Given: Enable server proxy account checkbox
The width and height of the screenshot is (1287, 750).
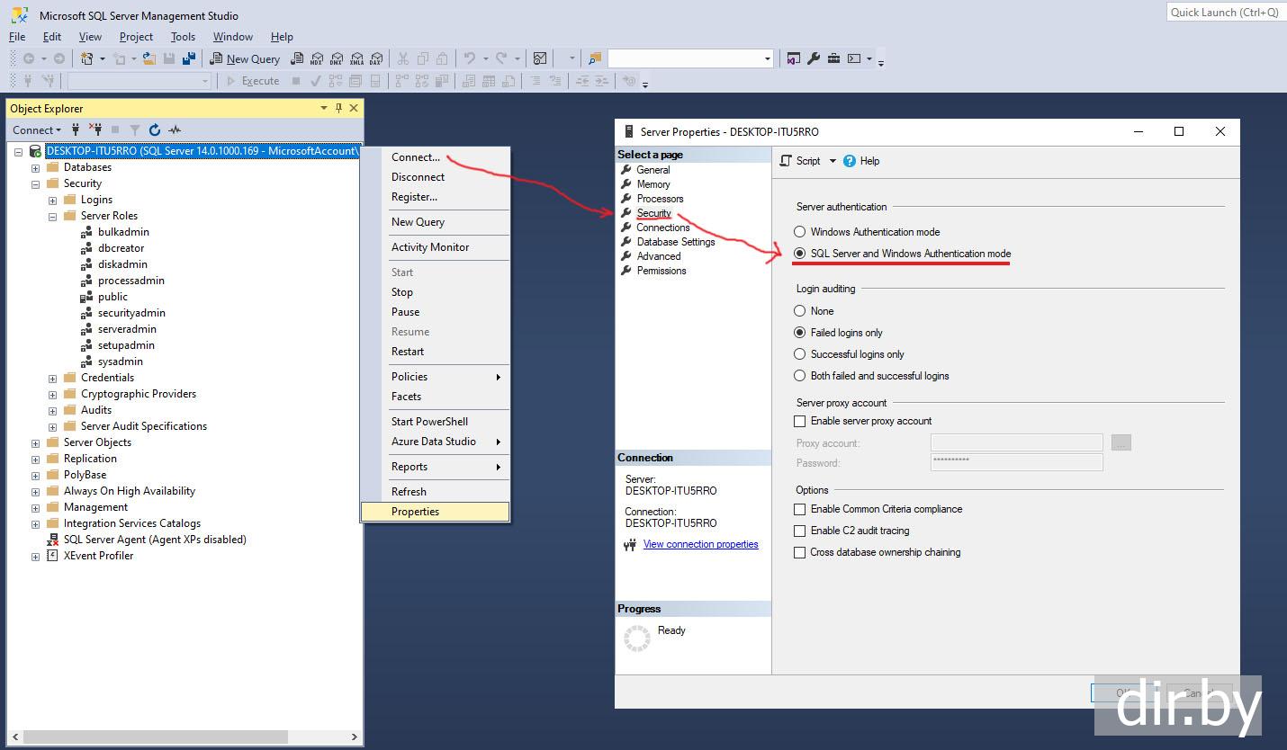Looking at the screenshot, I should pyautogui.click(x=799, y=421).
